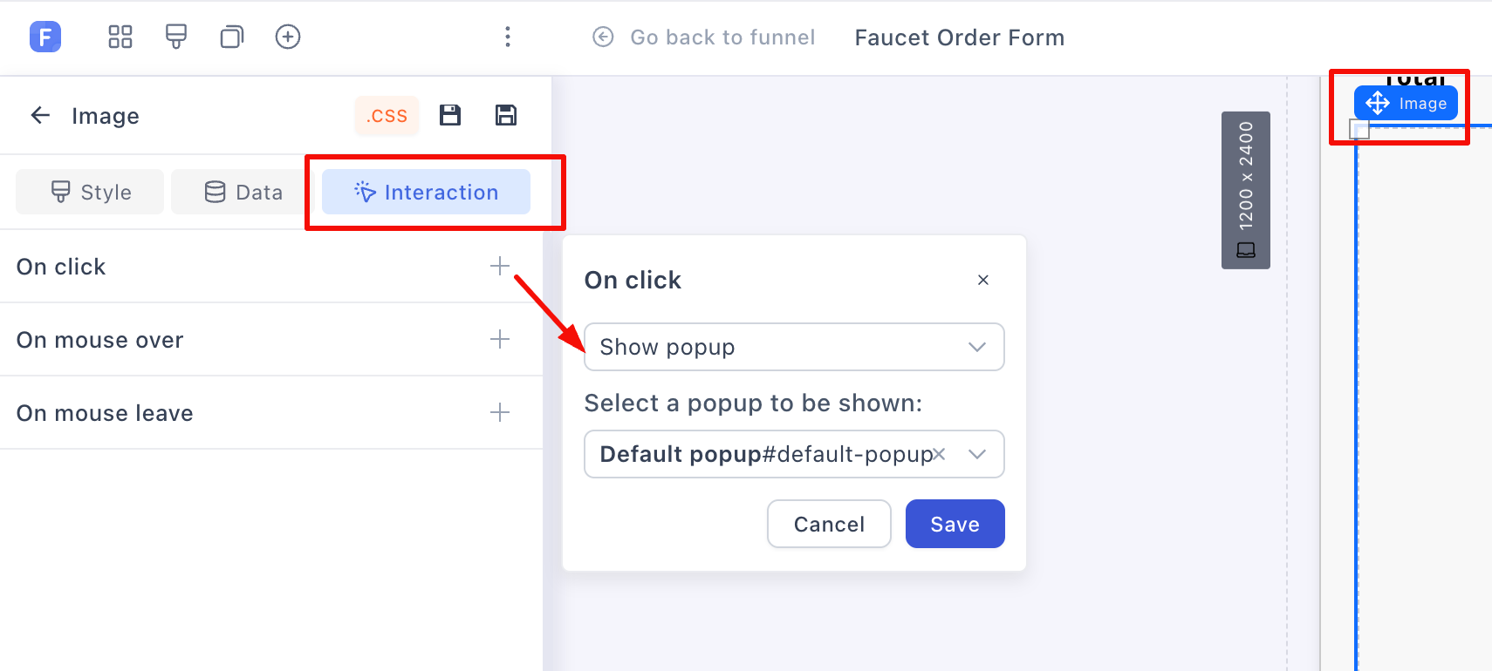The width and height of the screenshot is (1492, 671).
Task: Click the filled save disk icon
Action: pos(450,115)
